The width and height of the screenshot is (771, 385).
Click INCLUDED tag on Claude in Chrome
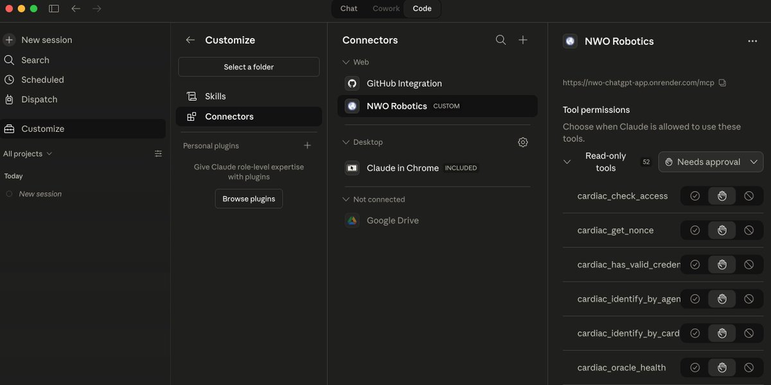click(461, 168)
